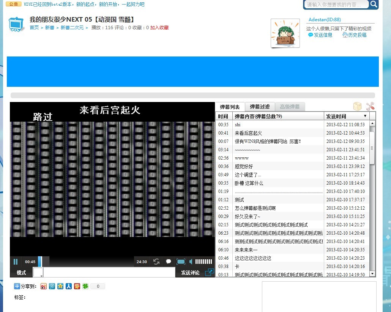Focus the danmaku comment input field
Screen dimensions: 391x312
coord(109,273)
